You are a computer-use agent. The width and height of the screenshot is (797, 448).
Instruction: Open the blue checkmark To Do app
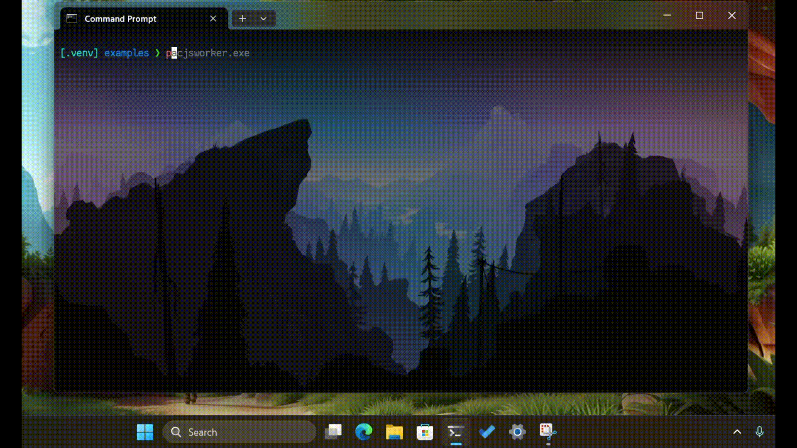487,432
